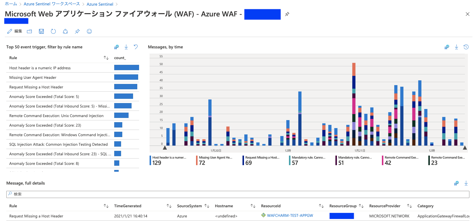Click the tallest chart bar near 1月21日
The width and height of the screenshot is (476, 221).
pos(354,104)
